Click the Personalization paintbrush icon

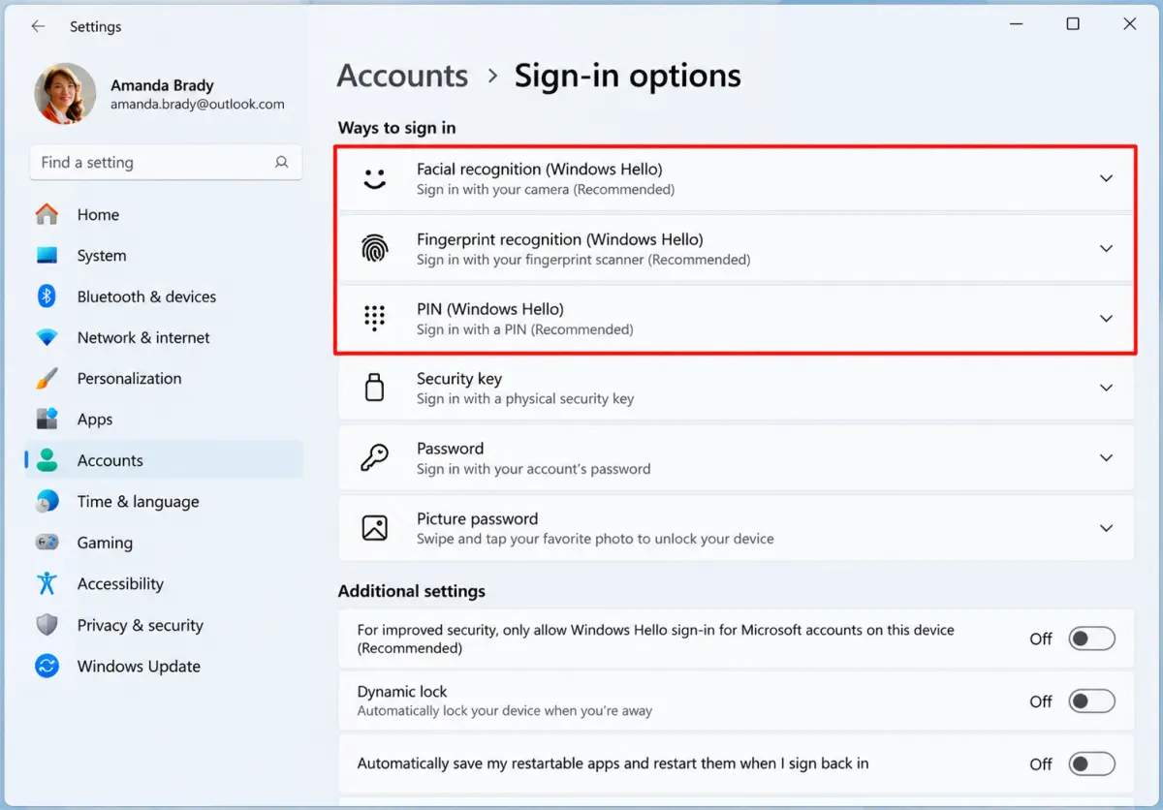(x=47, y=379)
